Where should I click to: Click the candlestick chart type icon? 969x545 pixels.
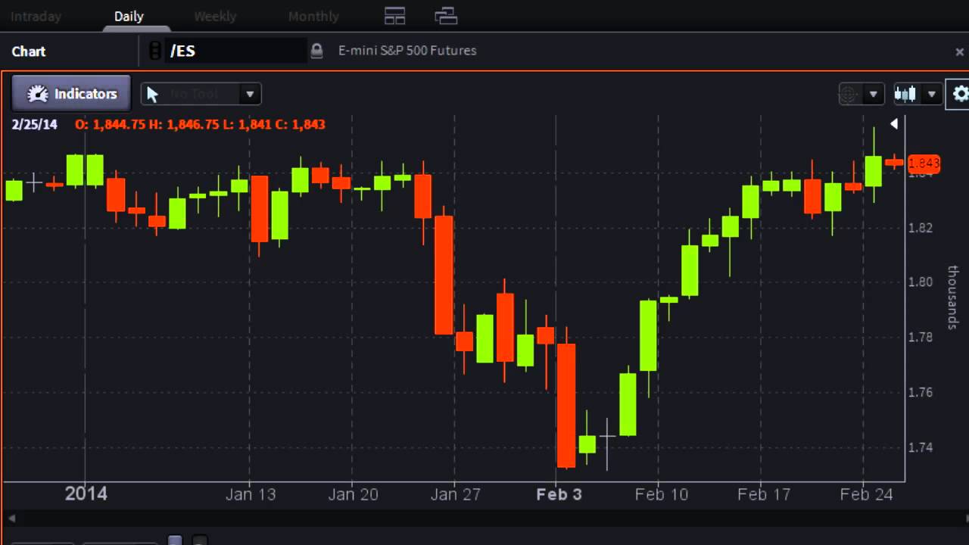point(905,94)
